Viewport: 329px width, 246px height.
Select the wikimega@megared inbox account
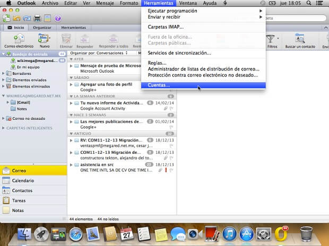[x=33, y=60]
